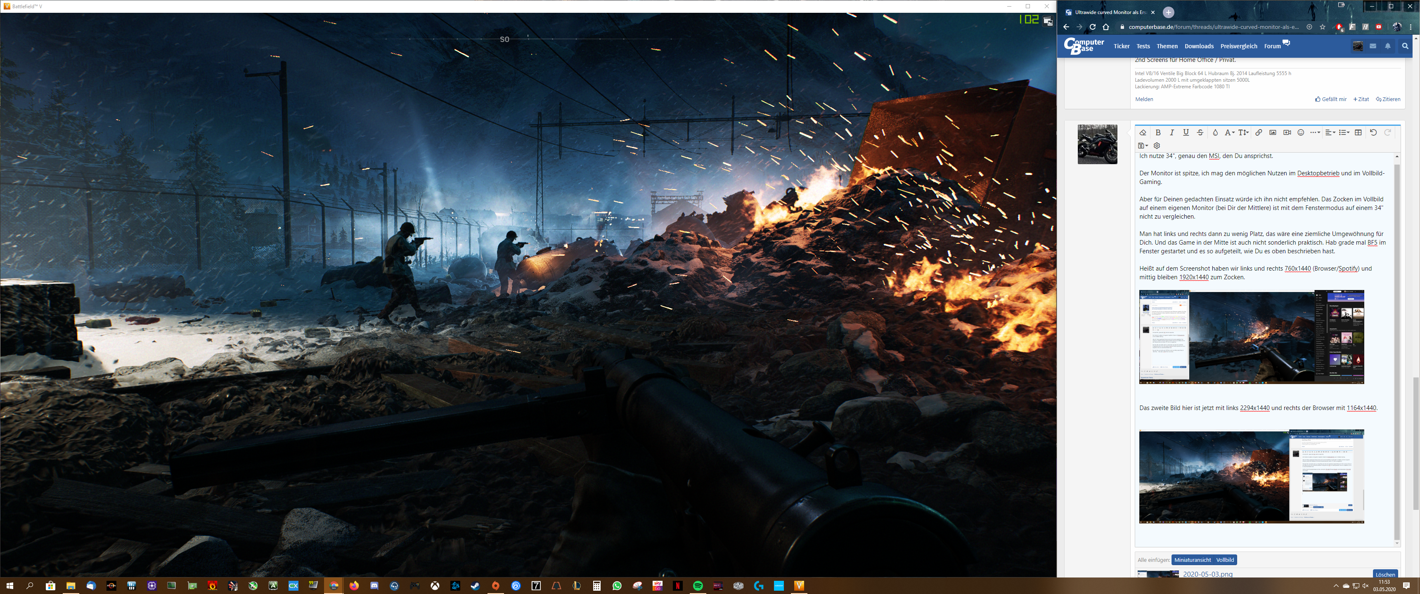Open Downloads in ComputerBase navigation
The width and height of the screenshot is (1420, 594).
click(1199, 46)
